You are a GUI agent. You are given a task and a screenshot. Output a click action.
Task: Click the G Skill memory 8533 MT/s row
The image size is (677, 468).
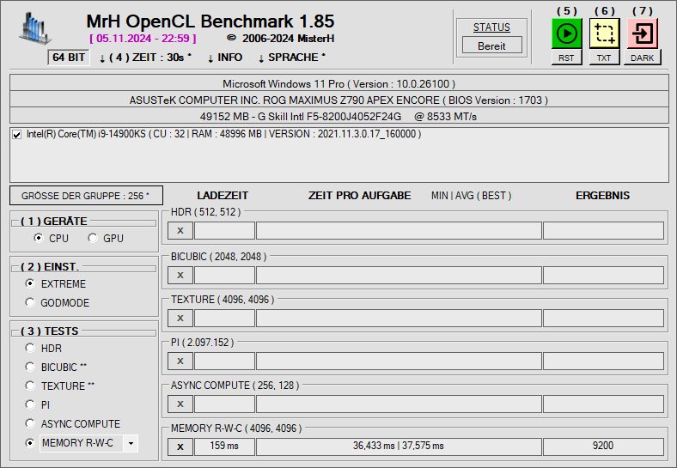click(339, 116)
